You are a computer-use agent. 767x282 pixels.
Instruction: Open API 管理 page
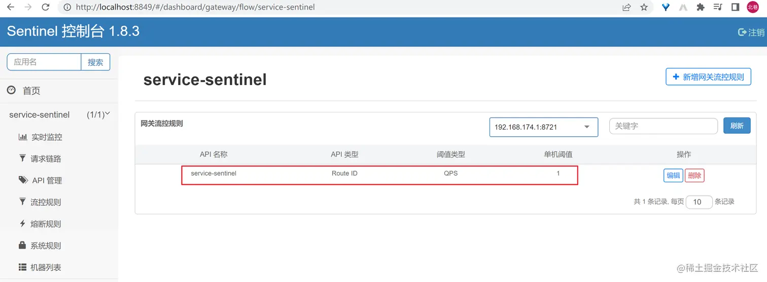pos(47,181)
